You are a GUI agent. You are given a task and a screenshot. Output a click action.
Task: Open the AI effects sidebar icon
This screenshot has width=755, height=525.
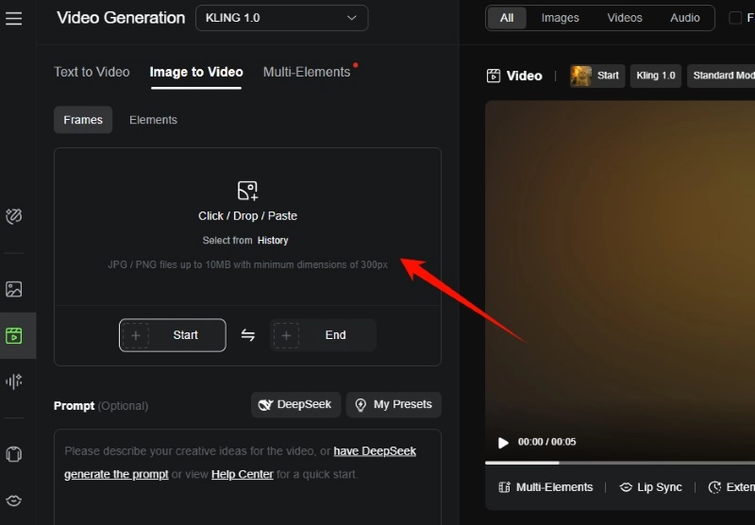pyautogui.click(x=13, y=216)
